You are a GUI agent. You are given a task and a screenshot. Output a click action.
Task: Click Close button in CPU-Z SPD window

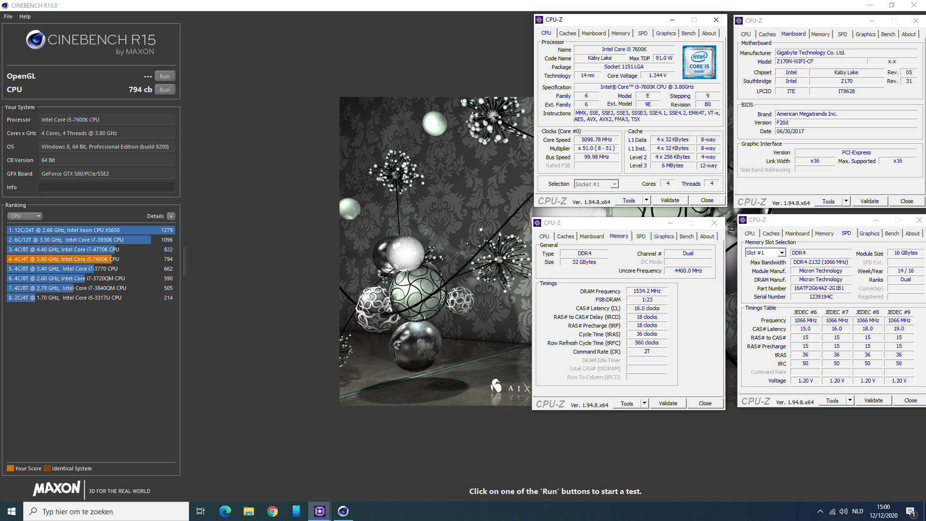911,401
